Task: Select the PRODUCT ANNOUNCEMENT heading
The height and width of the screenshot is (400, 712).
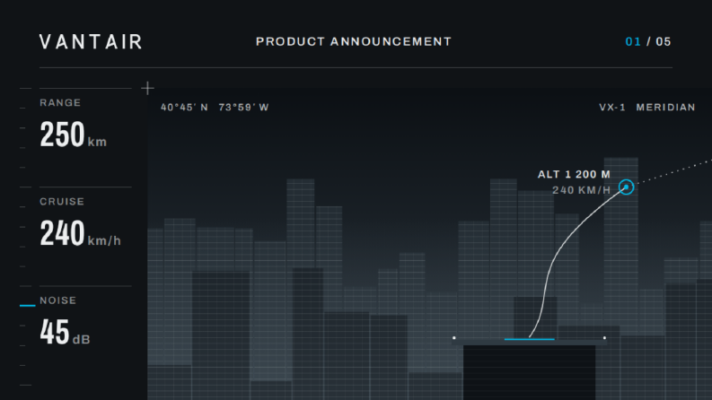Action: pyautogui.click(x=354, y=42)
